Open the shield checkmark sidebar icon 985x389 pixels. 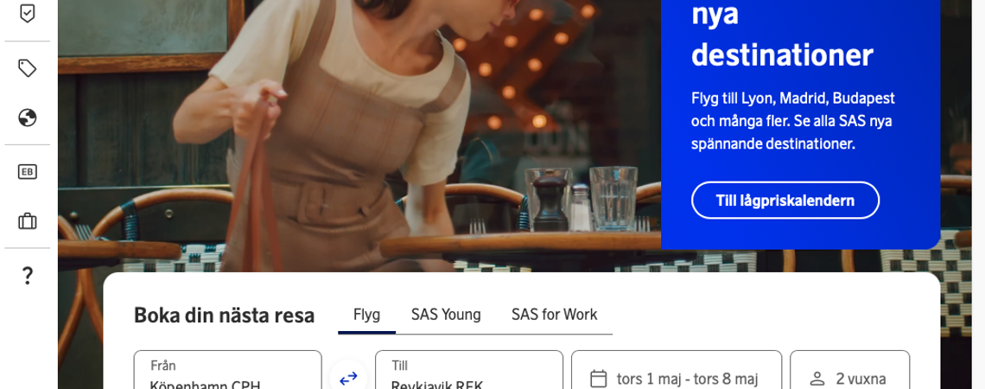27,13
